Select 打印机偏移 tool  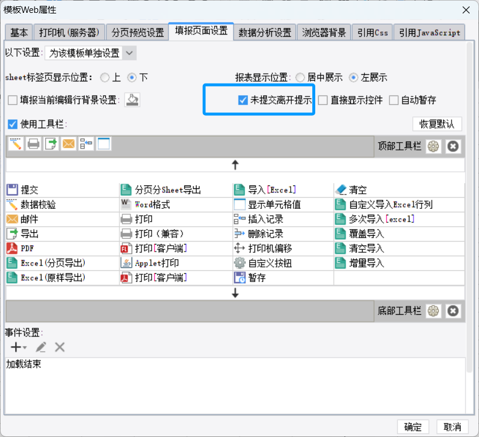point(283,249)
